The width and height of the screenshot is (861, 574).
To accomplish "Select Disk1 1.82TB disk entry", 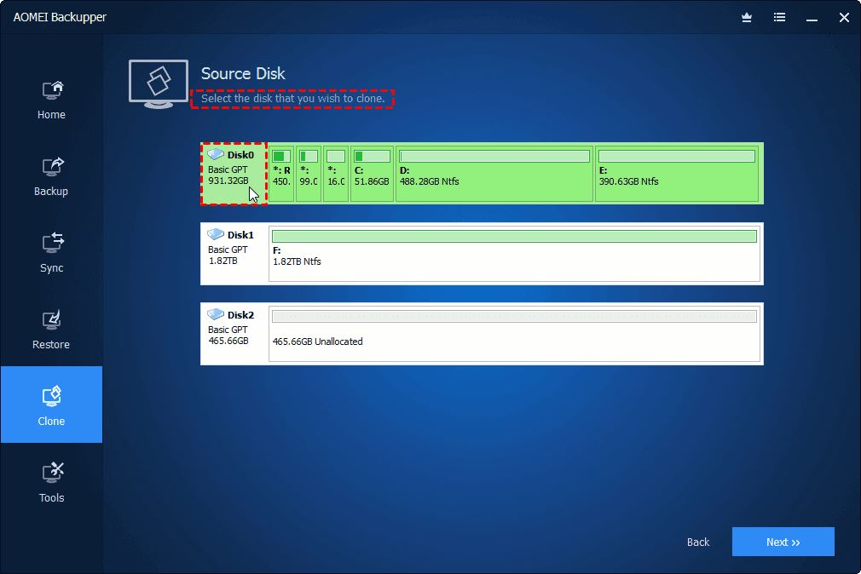I will [x=234, y=254].
